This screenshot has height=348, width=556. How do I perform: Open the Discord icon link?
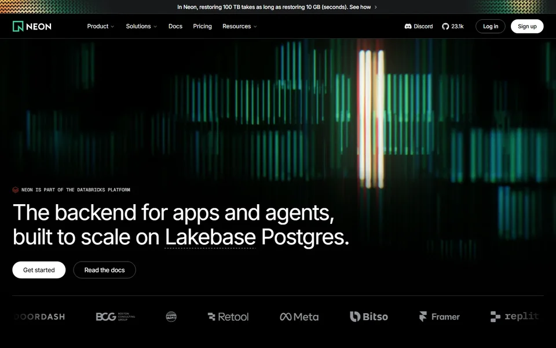click(408, 26)
